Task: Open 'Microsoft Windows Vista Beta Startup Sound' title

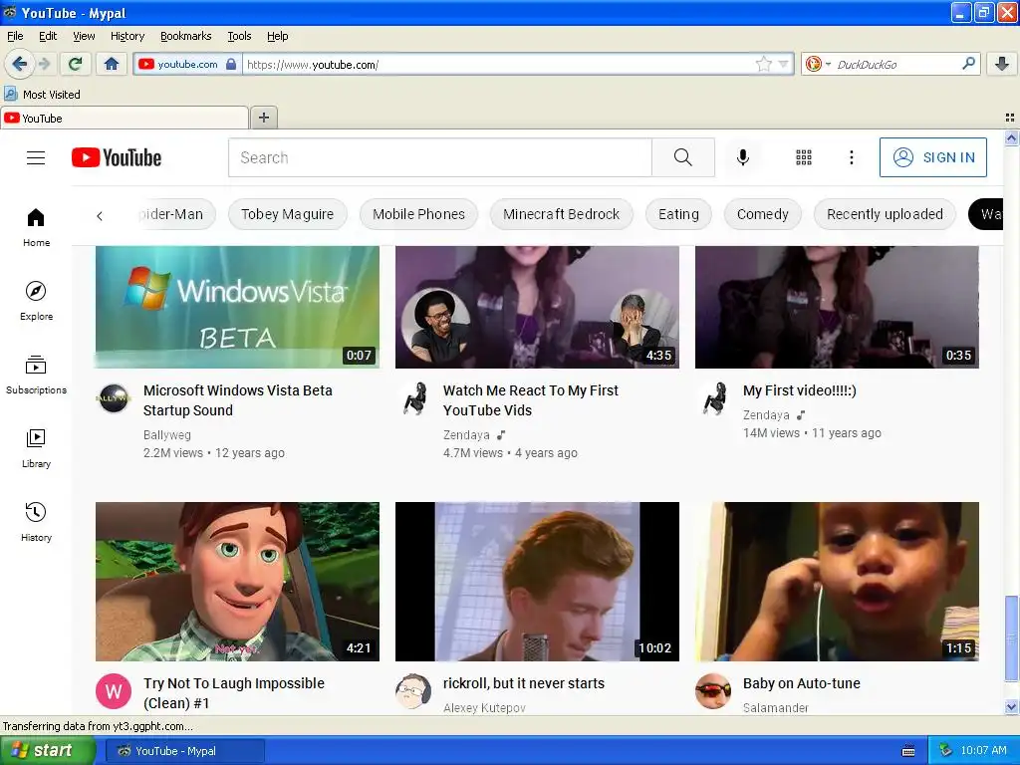Action: [x=238, y=400]
